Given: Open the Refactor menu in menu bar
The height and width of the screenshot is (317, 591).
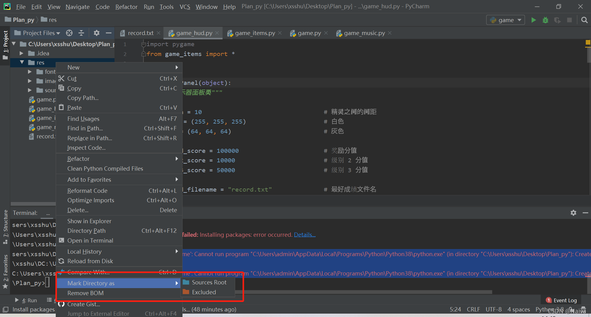Looking at the screenshot, I should click(x=126, y=6).
